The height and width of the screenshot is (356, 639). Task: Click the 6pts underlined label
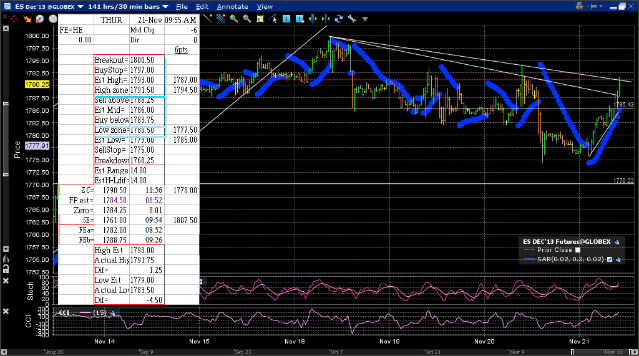click(x=182, y=50)
